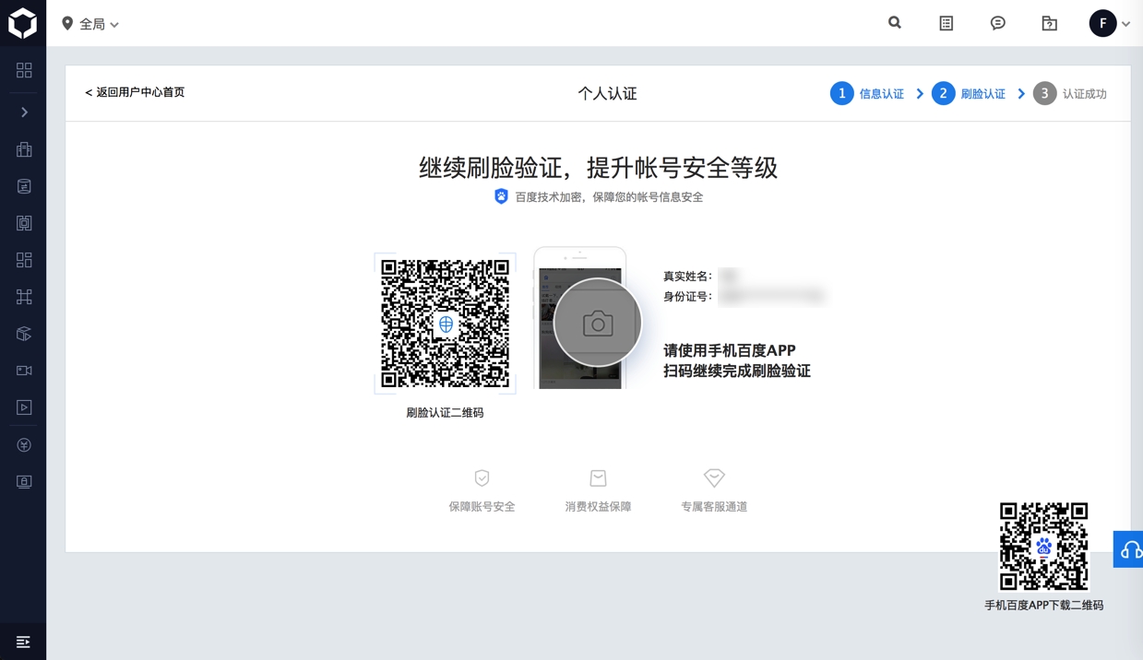Image resolution: width=1143 pixels, height=660 pixels.
Task: Click the Baidu Cloud logo
Action: coord(23,23)
